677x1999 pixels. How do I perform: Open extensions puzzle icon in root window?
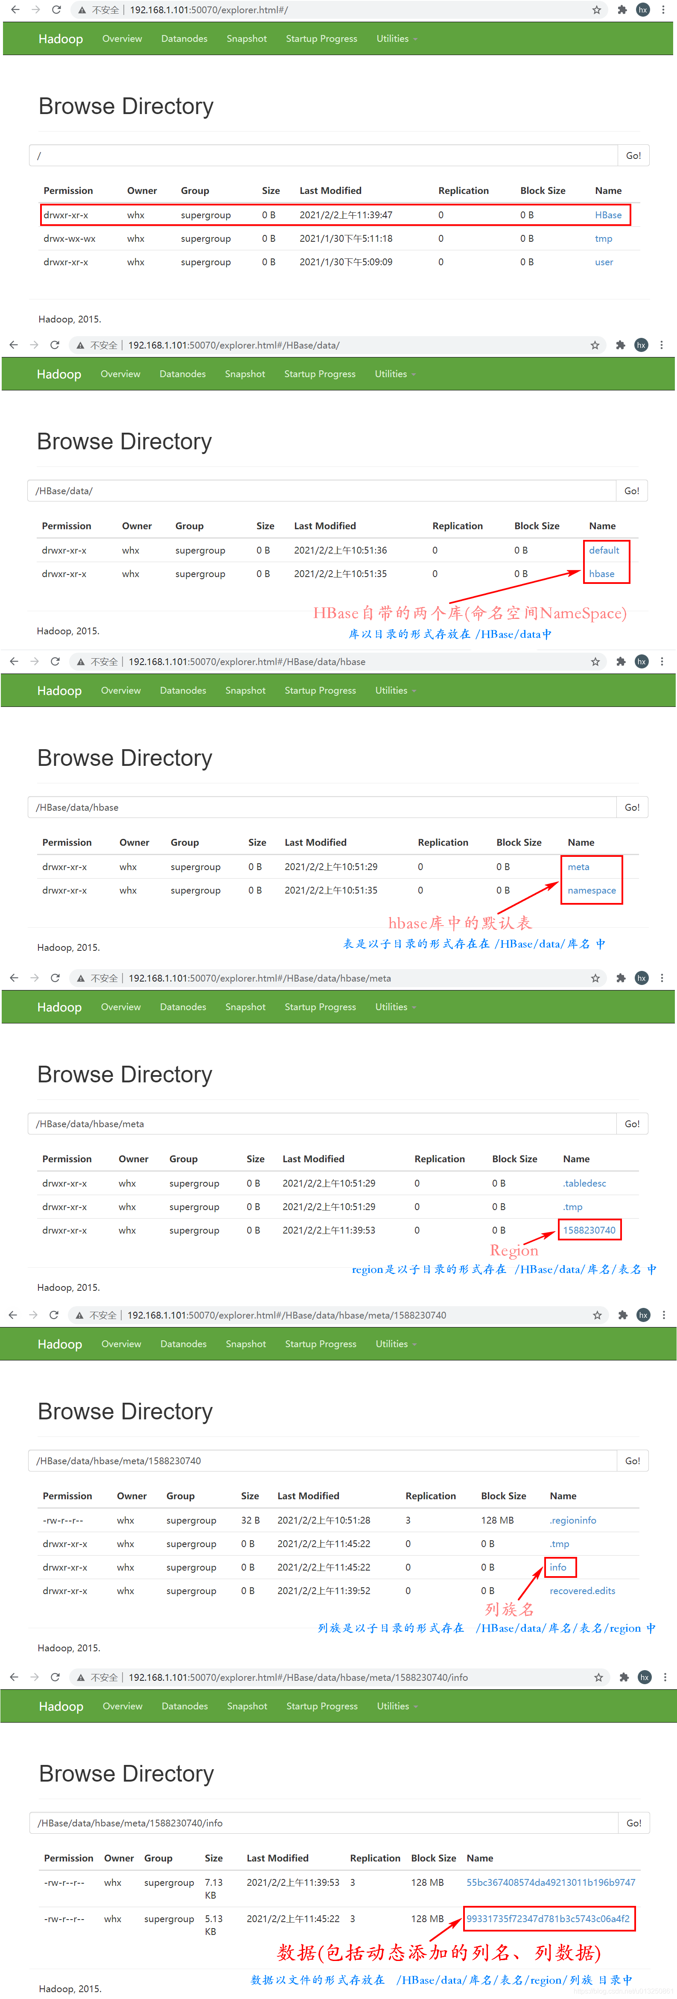622,10
